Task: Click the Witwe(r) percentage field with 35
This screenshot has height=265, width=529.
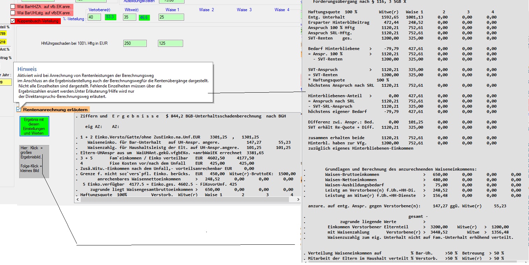Action: pyautogui.click(x=129, y=17)
